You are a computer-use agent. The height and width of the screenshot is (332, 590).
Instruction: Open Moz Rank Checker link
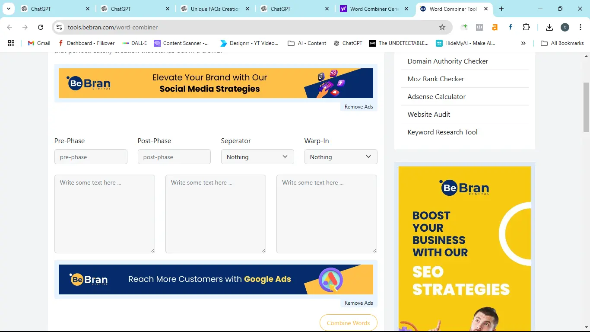(436, 79)
